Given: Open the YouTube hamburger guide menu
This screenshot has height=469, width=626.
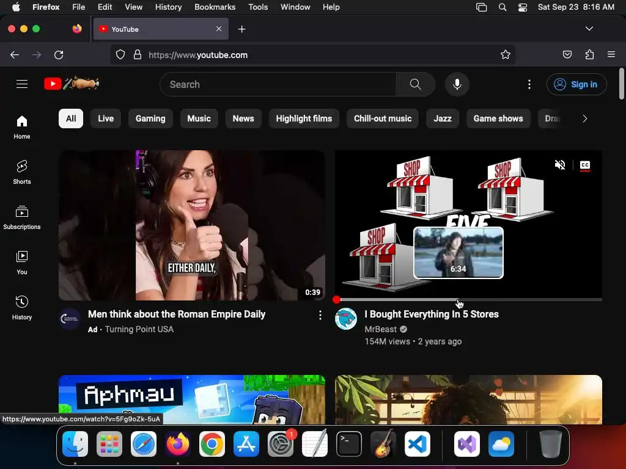Looking at the screenshot, I should [x=22, y=84].
